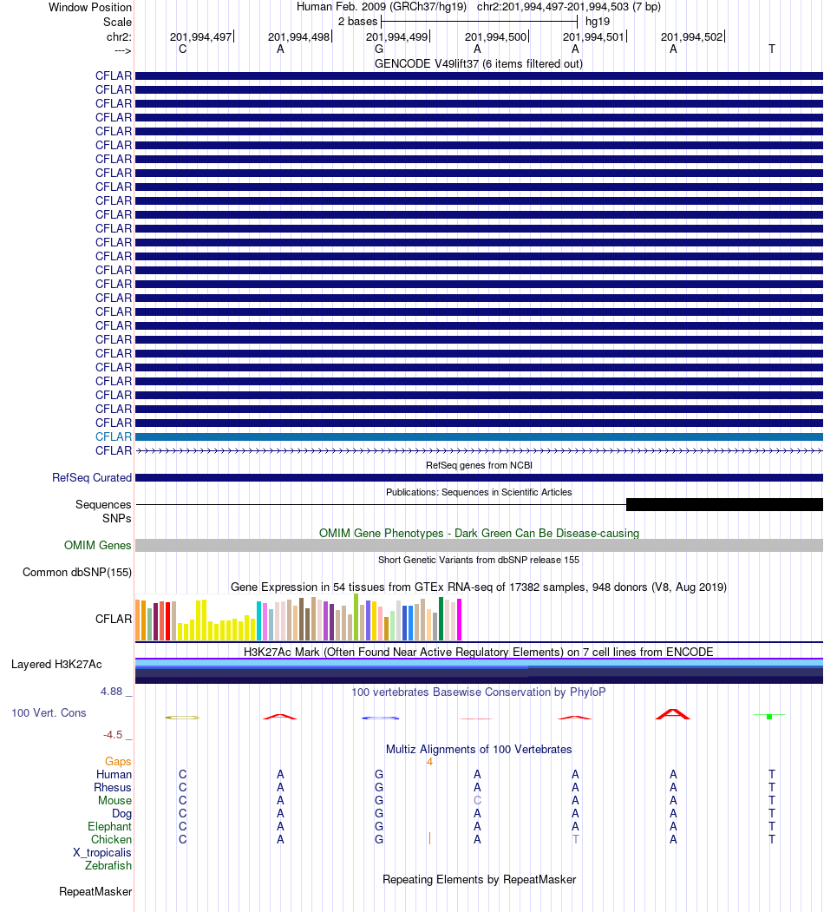
Task: Select the Chicken alignment row label
Action: [111, 839]
